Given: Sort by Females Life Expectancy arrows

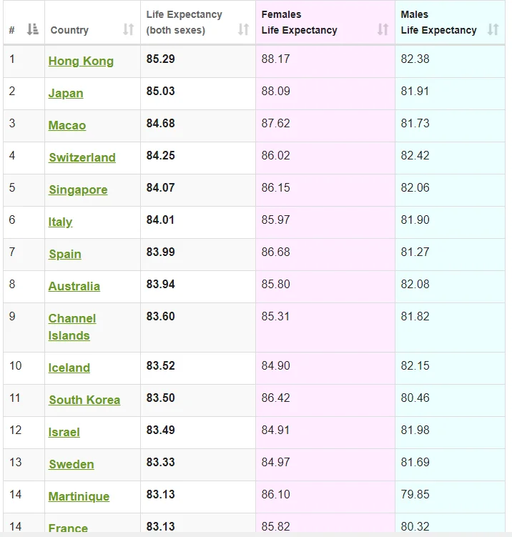Looking at the screenshot, I should click(x=383, y=29).
